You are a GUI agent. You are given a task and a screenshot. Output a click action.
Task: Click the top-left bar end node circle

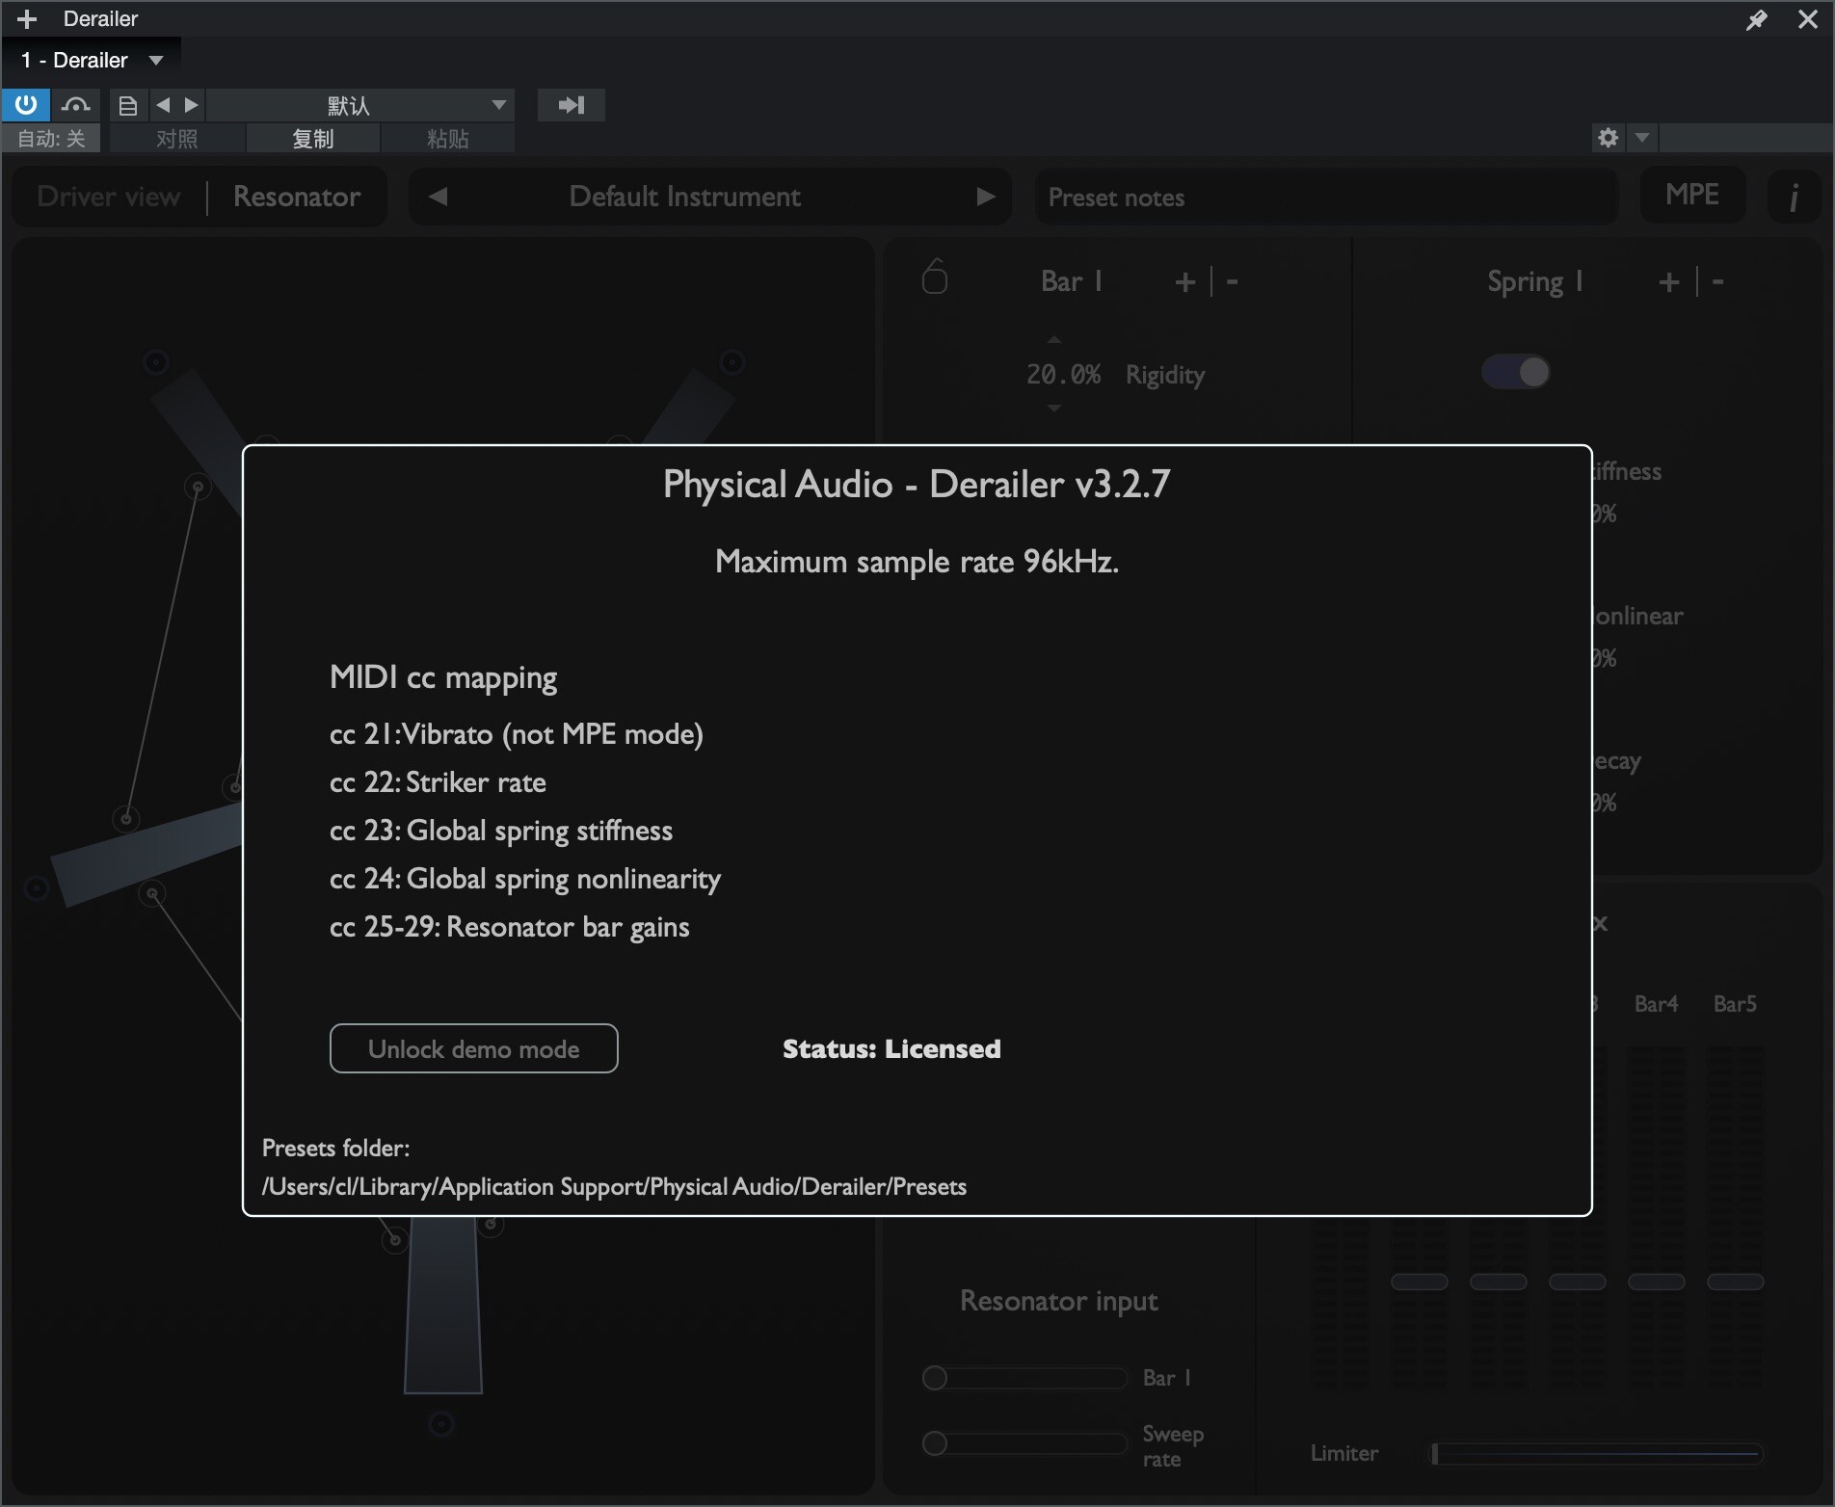[156, 362]
